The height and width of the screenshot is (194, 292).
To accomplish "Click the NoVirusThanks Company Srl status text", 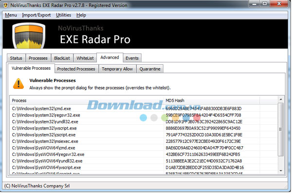I will (x=37, y=186).
